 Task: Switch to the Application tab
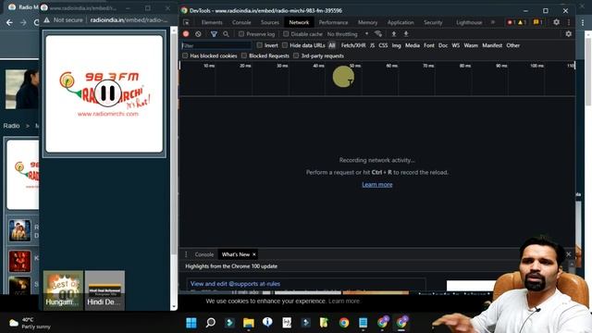401,22
